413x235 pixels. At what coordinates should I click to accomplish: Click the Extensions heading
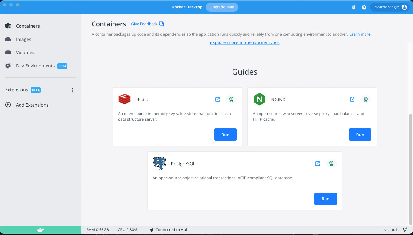[17, 90]
